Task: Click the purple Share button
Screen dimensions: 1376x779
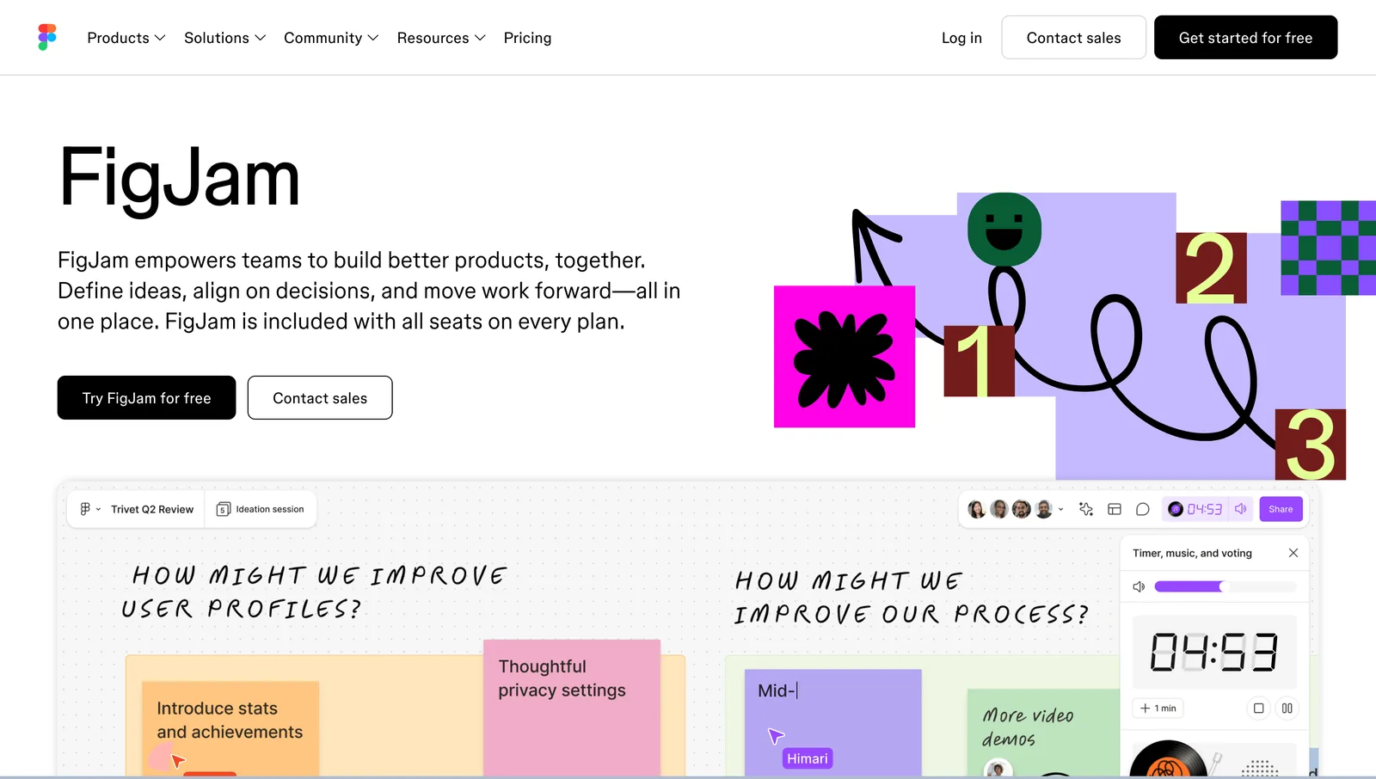Action: pyautogui.click(x=1281, y=509)
